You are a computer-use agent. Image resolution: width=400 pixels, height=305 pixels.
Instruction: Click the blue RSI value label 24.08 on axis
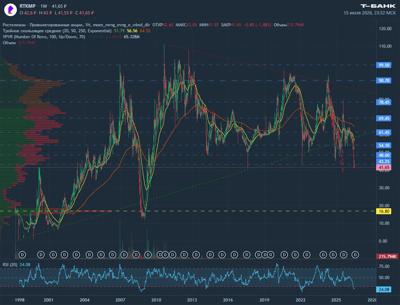tap(384, 290)
